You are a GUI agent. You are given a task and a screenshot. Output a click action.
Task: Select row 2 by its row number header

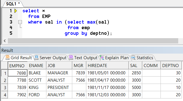(x=4, y=80)
